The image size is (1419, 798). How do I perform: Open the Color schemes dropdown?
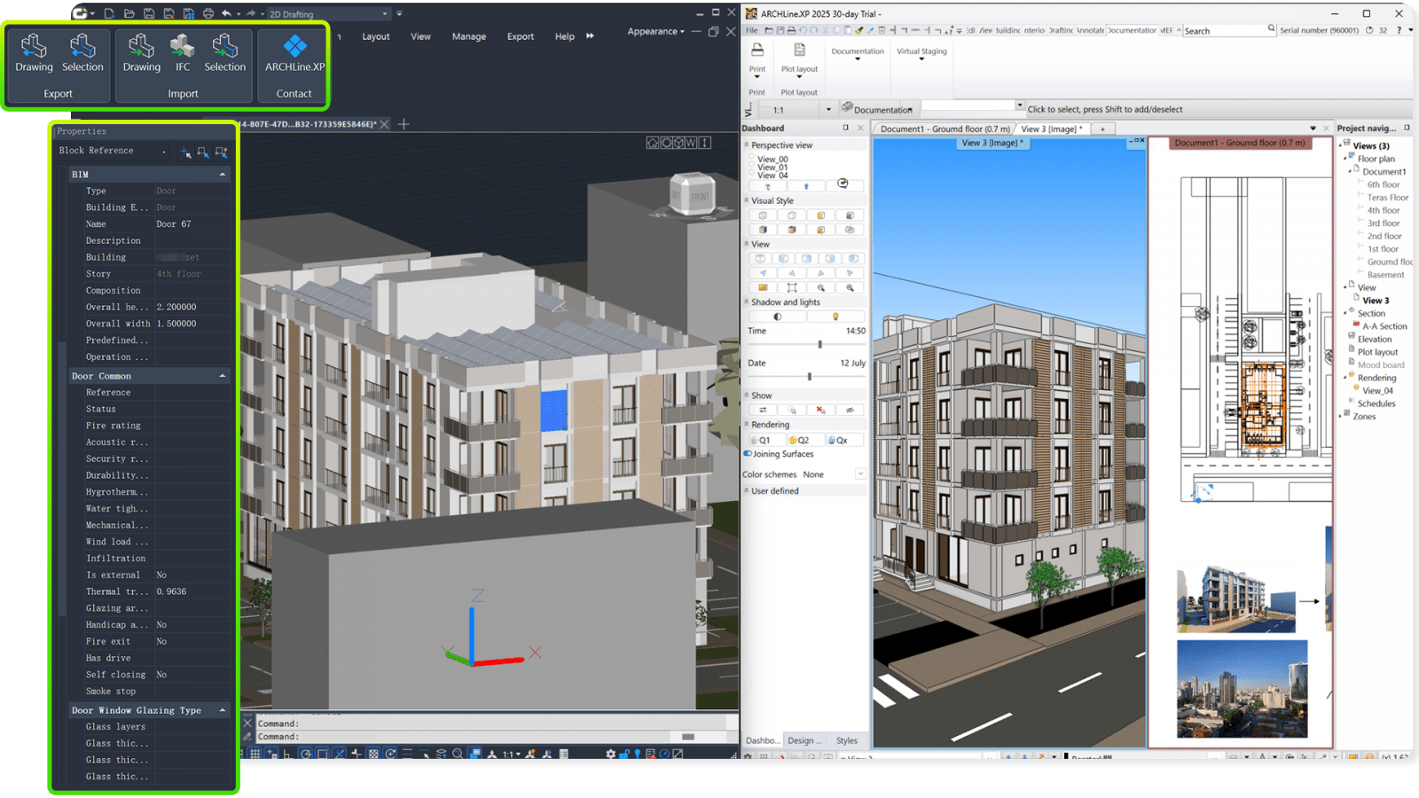(x=859, y=474)
